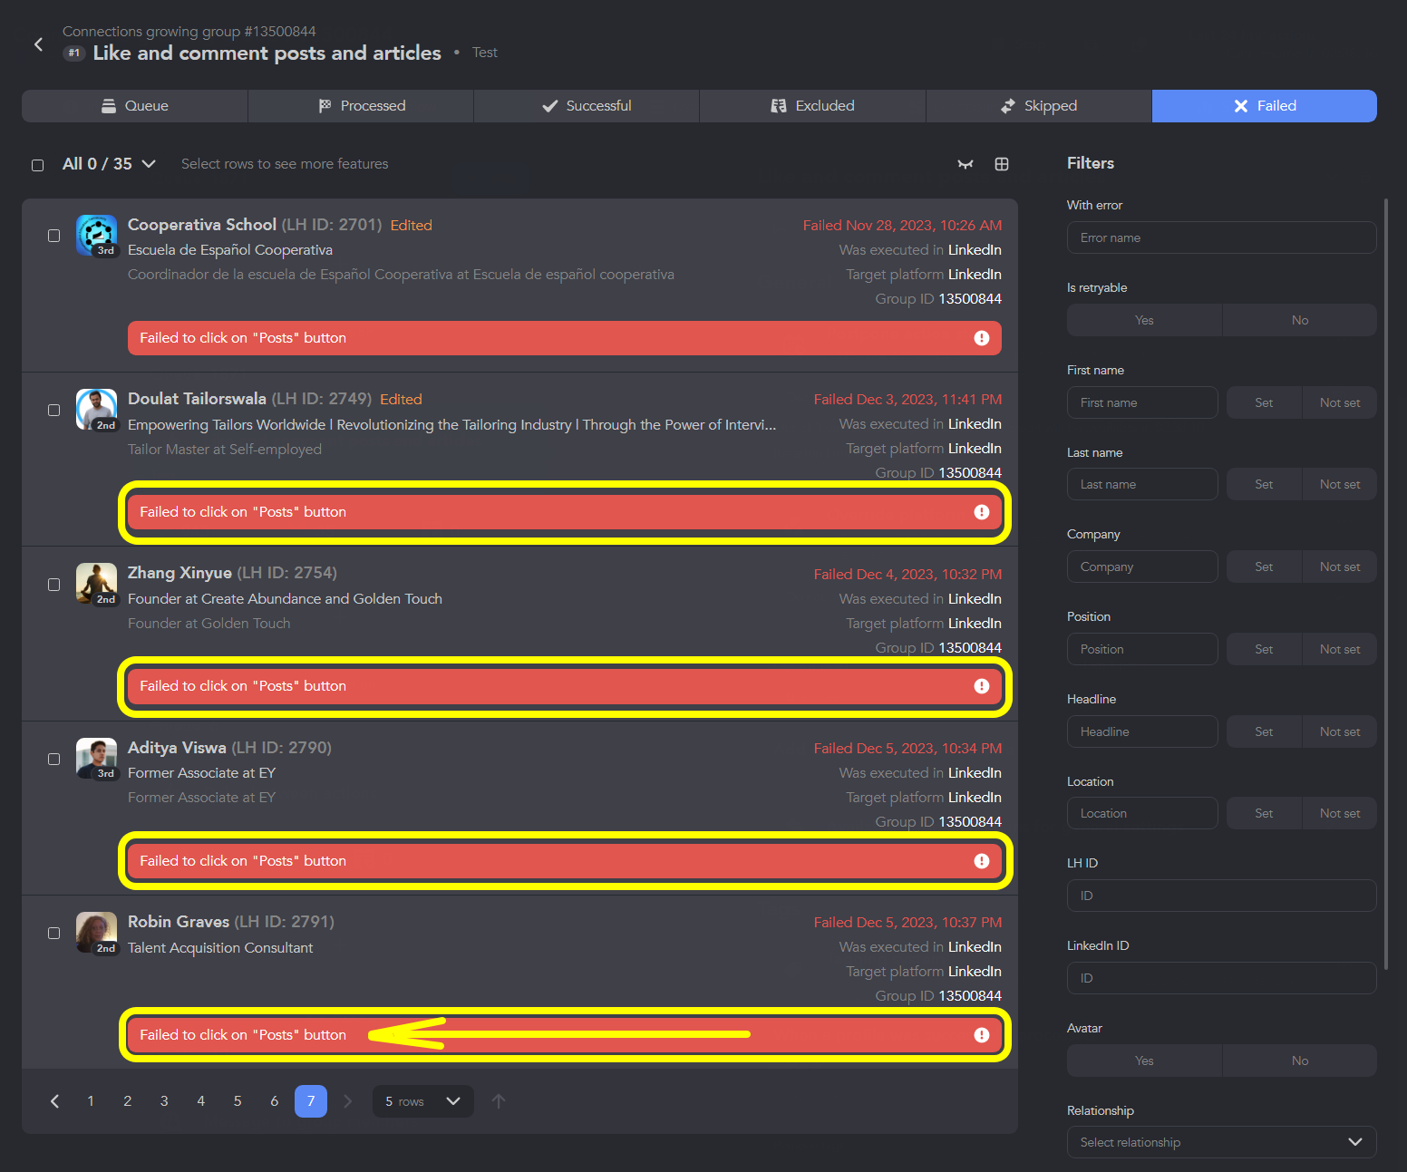Switch to the Skipped tab

click(x=1038, y=106)
